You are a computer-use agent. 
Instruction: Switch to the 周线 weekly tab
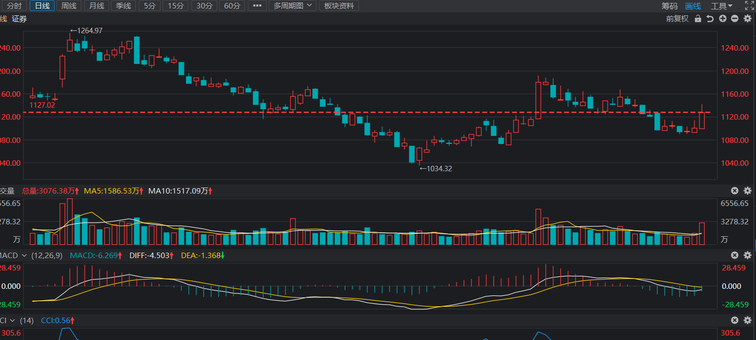pos(69,6)
